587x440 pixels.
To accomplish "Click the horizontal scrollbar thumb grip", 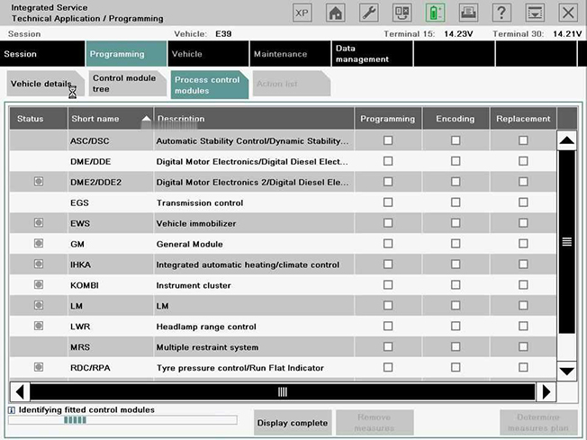I will (283, 391).
